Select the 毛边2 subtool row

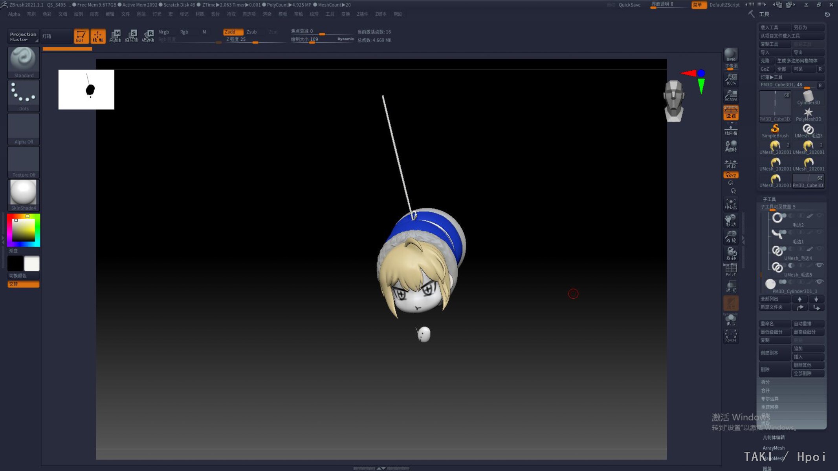(x=796, y=220)
